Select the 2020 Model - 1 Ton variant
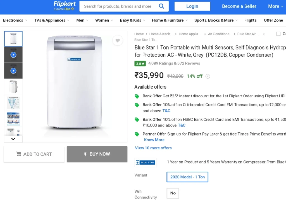Viewport: 286px width, 200px height. 187,177
